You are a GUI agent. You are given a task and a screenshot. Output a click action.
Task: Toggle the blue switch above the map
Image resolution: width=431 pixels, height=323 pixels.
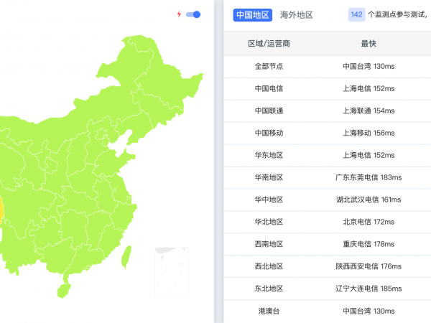(193, 14)
